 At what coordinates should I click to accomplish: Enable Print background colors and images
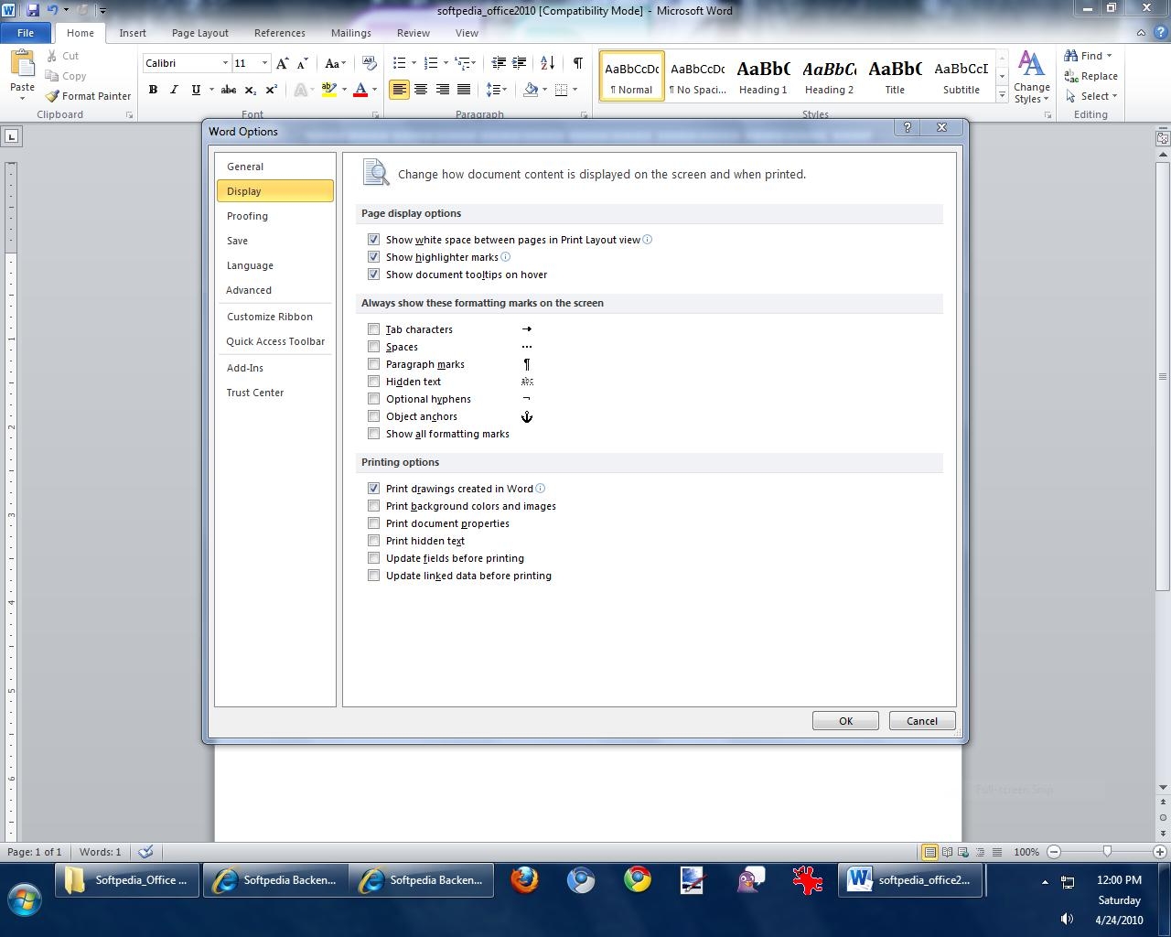tap(373, 506)
